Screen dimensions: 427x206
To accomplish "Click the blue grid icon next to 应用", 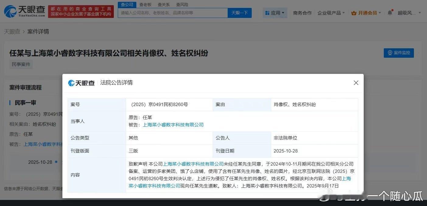I will click(x=268, y=13).
